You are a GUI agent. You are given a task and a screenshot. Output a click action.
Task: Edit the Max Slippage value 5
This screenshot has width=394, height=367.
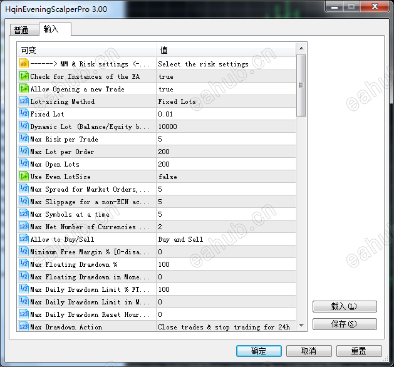226,202
